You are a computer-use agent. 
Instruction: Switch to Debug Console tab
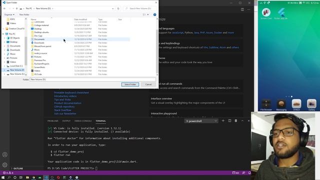(x=83, y=121)
